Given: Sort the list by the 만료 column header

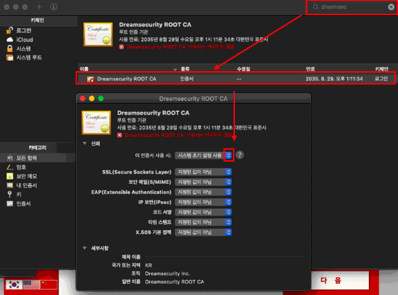Looking at the screenshot, I should pos(310,69).
